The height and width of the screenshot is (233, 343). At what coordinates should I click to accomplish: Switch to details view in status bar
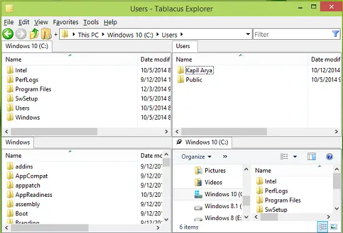[x=322, y=227]
